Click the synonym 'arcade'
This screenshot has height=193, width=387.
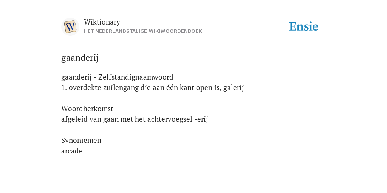pos(72,151)
